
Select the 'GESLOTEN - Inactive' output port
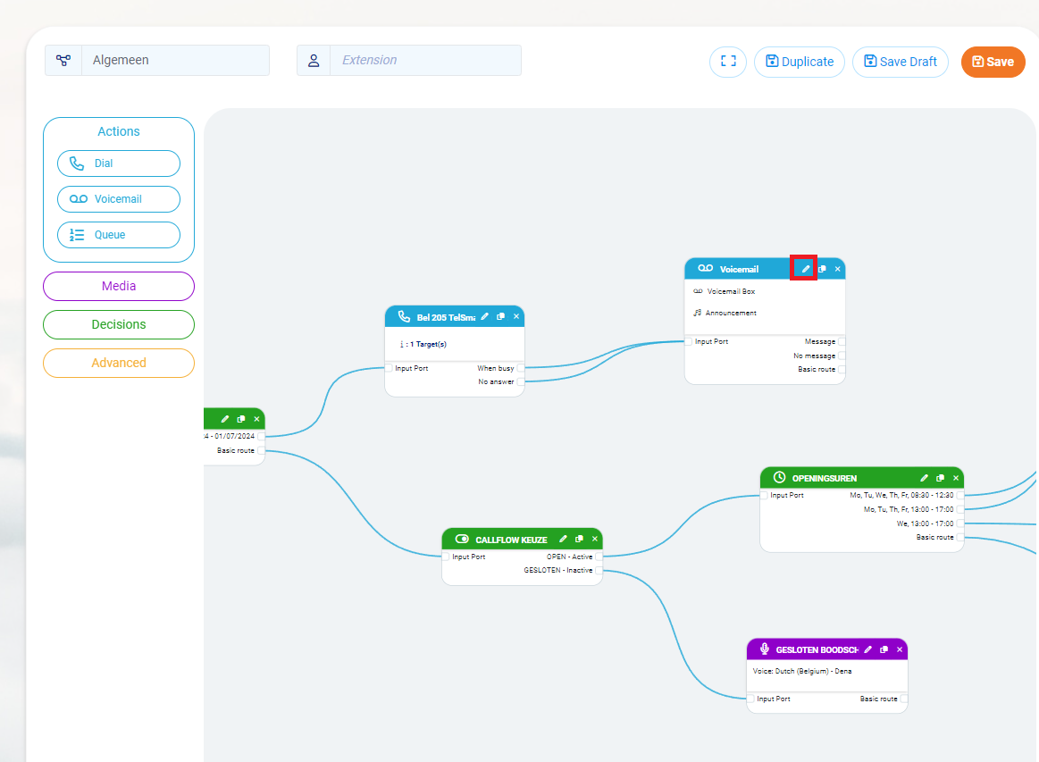coord(599,570)
